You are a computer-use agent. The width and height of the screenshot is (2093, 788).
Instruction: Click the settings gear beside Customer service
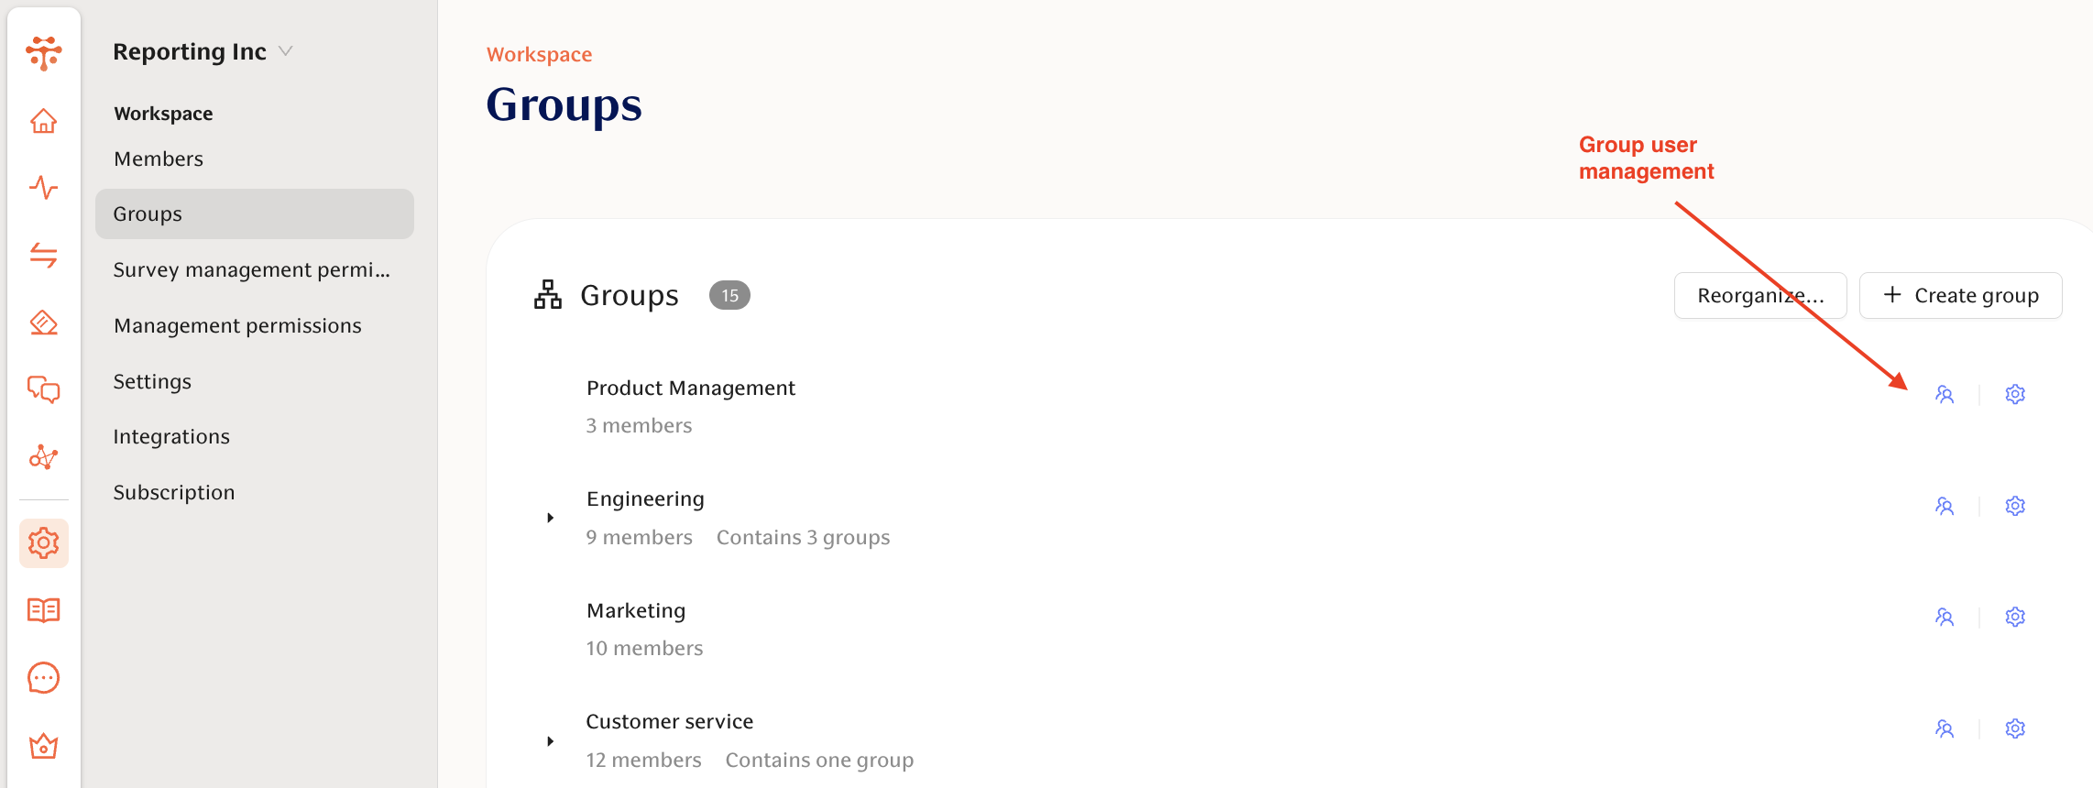click(2015, 728)
